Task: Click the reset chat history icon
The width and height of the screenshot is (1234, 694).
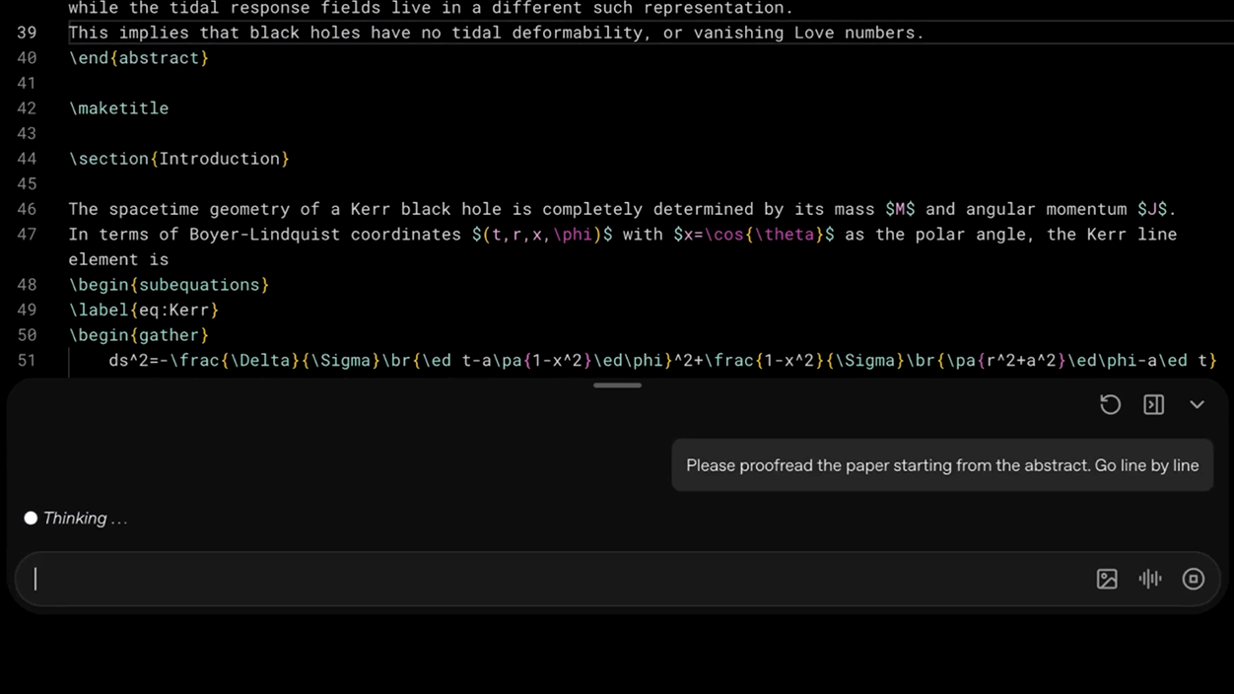Action: pos(1110,404)
